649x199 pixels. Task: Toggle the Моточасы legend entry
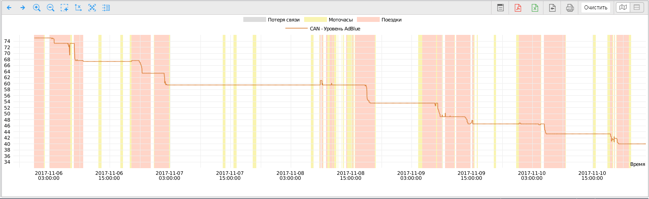pos(328,20)
